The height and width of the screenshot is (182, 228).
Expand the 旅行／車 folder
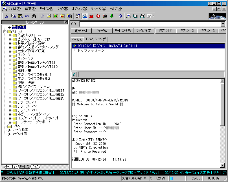tap(10, 71)
